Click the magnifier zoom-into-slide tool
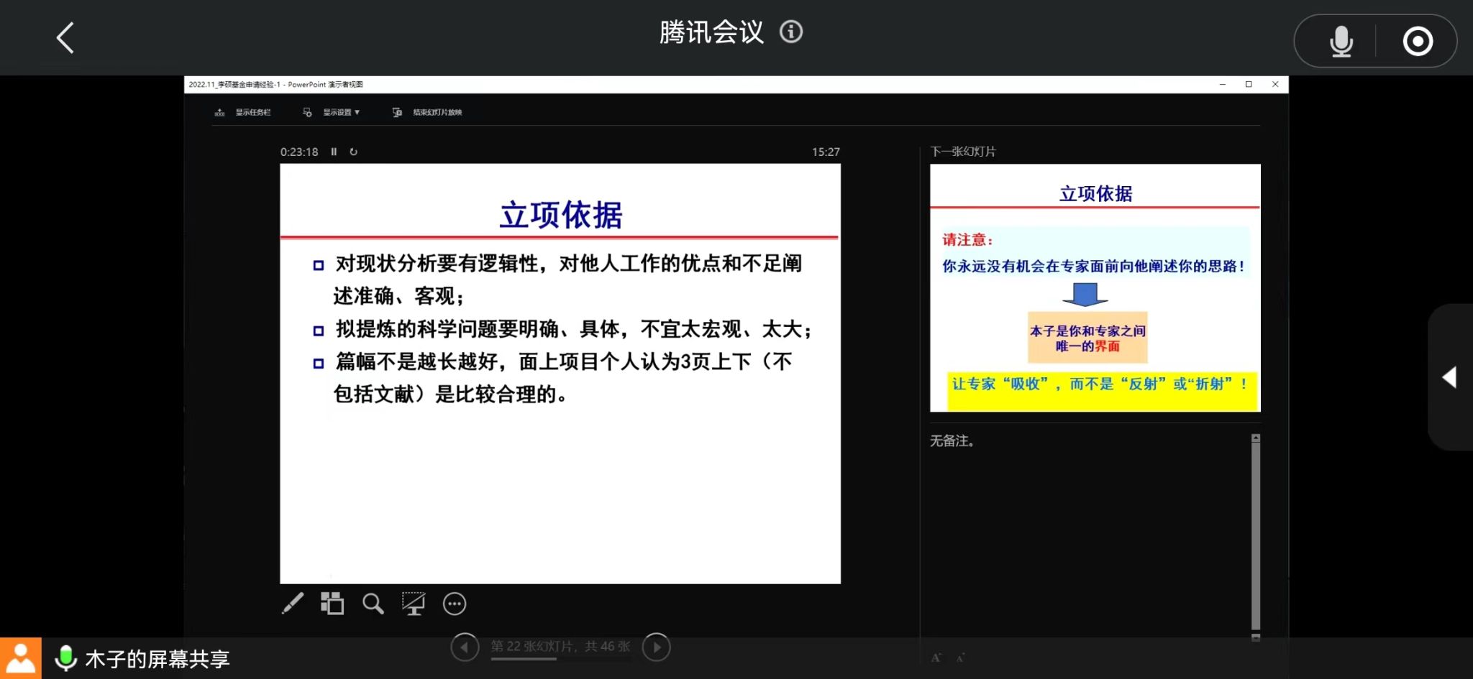The image size is (1473, 679). tap(373, 604)
